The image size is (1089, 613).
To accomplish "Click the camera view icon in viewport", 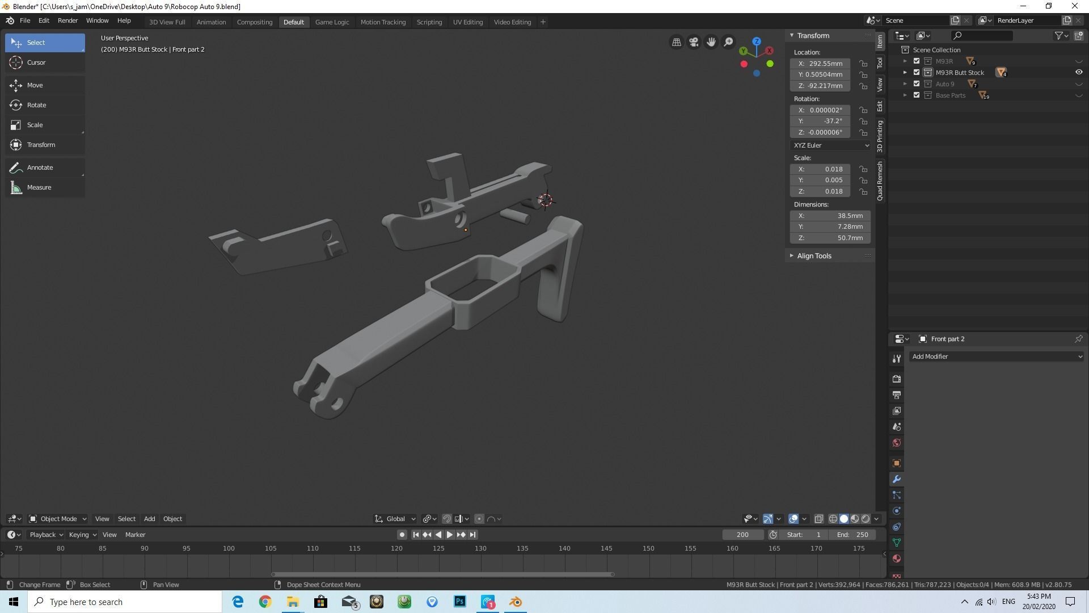I will click(x=694, y=43).
